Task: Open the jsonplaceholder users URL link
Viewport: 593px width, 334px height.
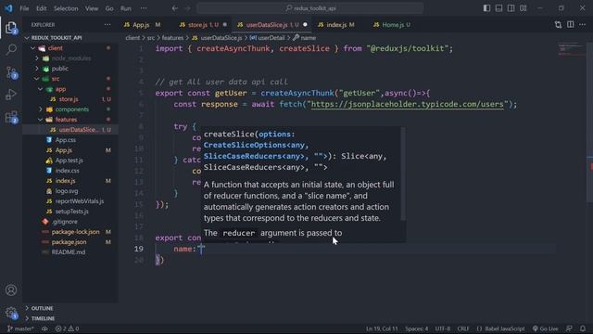Action: tap(408, 104)
